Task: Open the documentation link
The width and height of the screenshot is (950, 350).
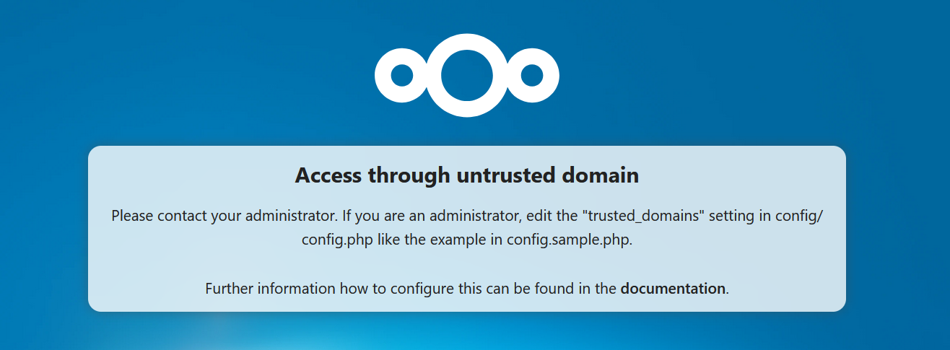Action: pos(673,289)
